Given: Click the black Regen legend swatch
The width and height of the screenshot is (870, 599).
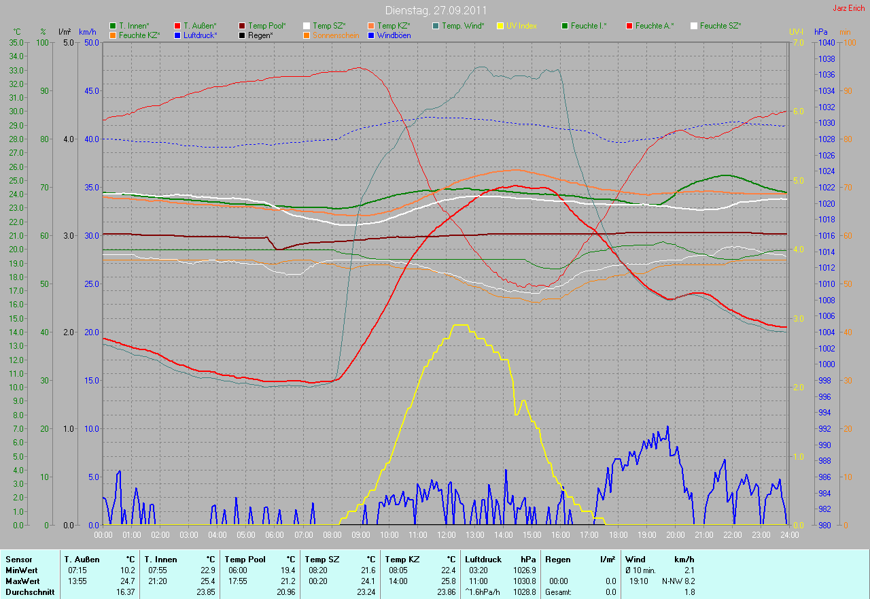Looking at the screenshot, I should click(242, 35).
